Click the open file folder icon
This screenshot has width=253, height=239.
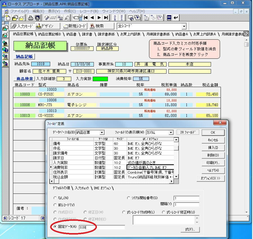[15, 17]
